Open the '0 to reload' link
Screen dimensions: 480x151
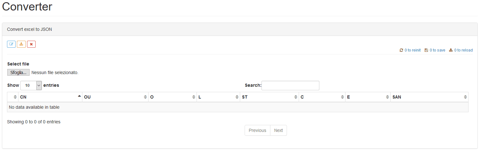pos(463,50)
